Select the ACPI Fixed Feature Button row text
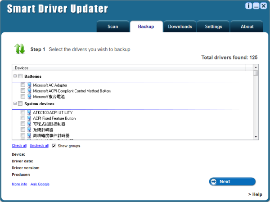This screenshot has height=202, width=270. (54, 118)
